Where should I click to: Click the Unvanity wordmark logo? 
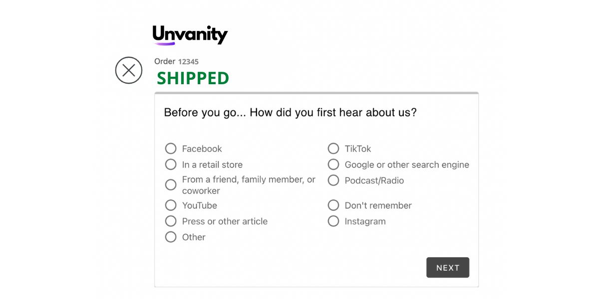(x=190, y=34)
